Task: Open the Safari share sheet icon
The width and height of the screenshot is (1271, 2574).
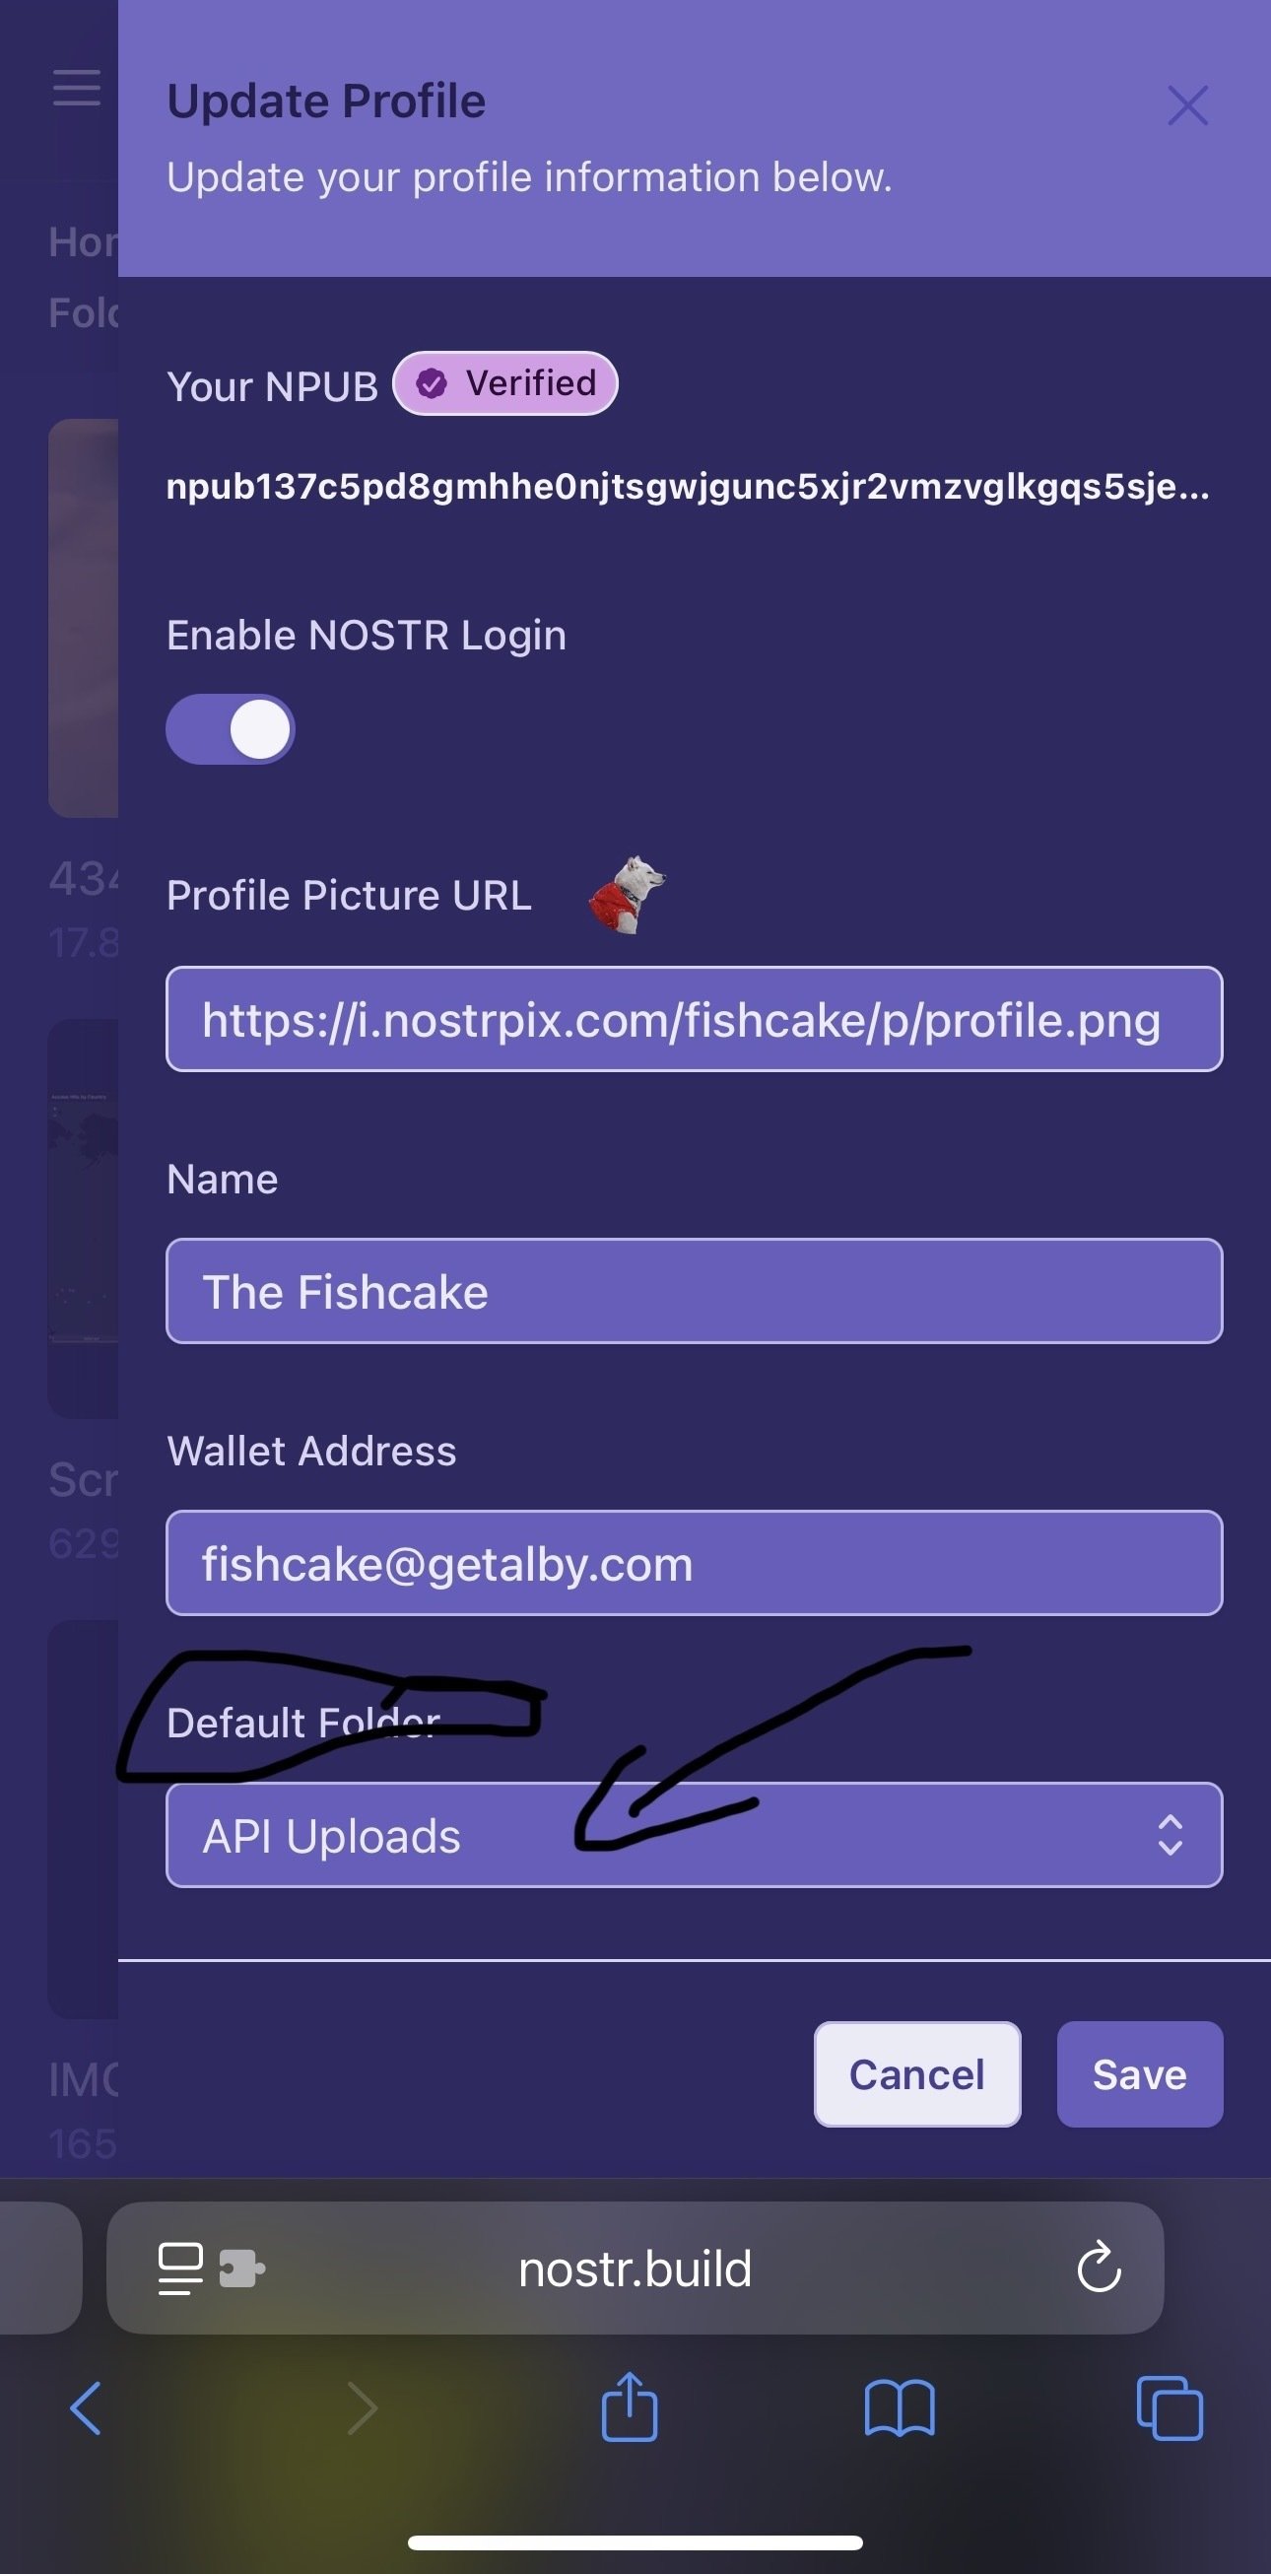Action: 630,2406
